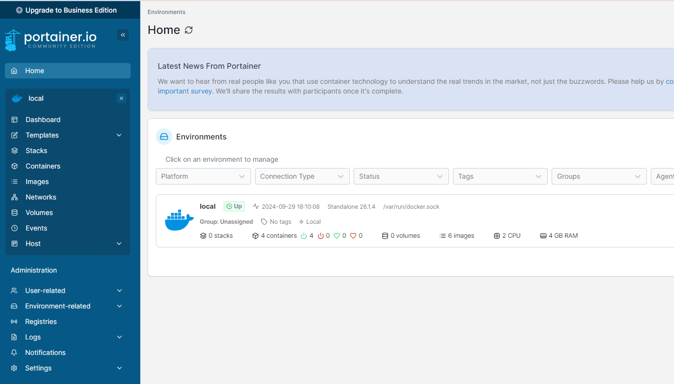Click the Home house icon in sidebar
This screenshot has width=674, height=384.
point(15,71)
